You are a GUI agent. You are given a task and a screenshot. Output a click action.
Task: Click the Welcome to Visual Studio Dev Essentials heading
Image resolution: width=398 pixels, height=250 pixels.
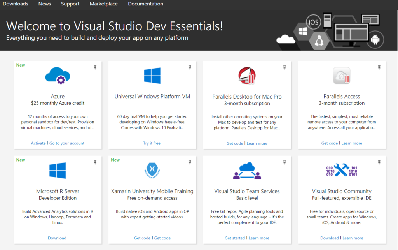coord(115,26)
